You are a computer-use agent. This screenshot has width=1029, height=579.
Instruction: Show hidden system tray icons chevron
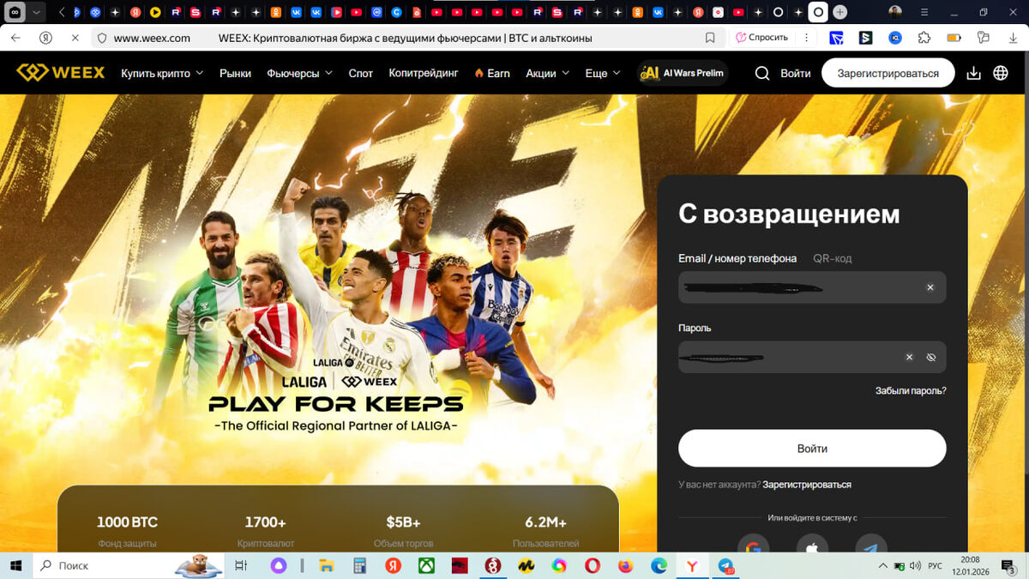[x=883, y=566]
